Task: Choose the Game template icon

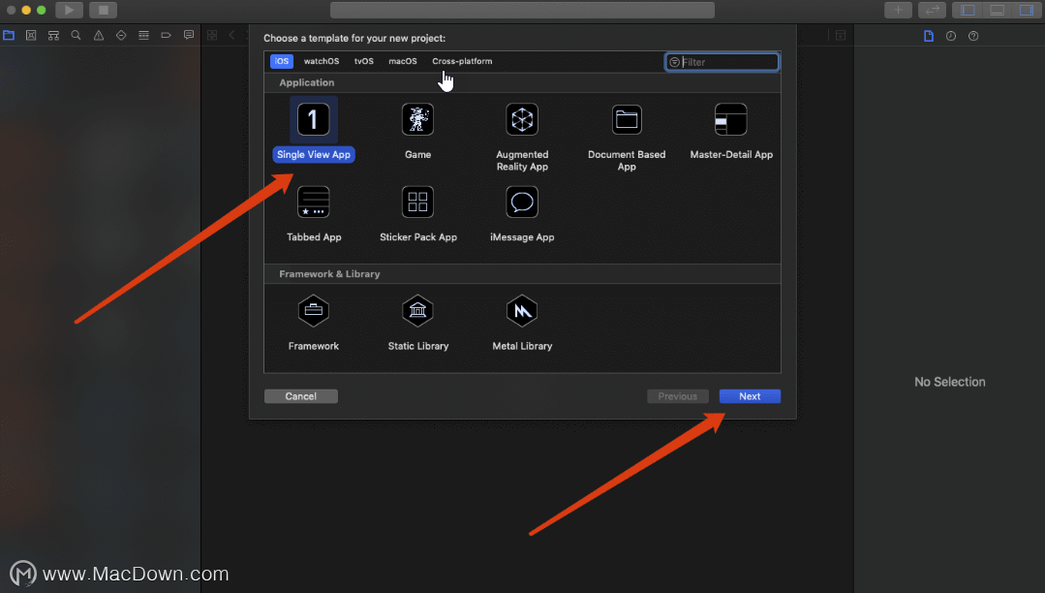Action: pyautogui.click(x=417, y=119)
